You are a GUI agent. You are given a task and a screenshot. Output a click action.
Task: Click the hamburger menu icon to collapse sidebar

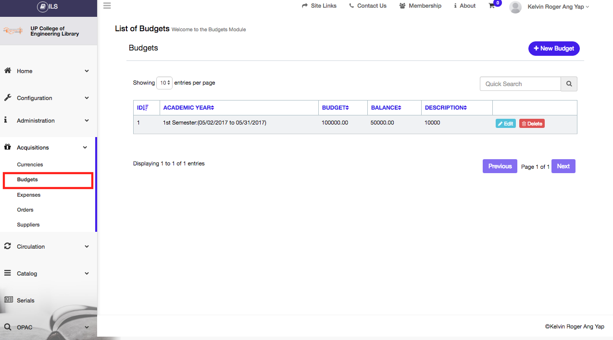[107, 6]
